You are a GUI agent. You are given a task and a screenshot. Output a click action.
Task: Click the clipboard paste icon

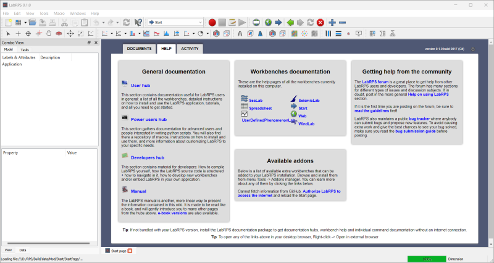click(x=85, y=22)
